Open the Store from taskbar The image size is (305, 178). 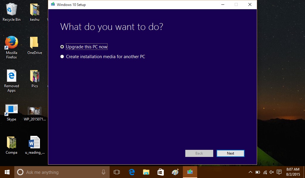pos(161,172)
